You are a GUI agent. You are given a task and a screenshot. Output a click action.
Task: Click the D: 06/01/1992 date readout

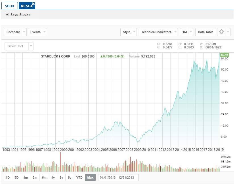tap(210, 47)
